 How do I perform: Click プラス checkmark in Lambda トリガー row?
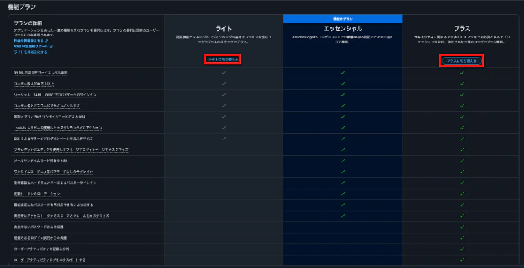click(x=462, y=128)
